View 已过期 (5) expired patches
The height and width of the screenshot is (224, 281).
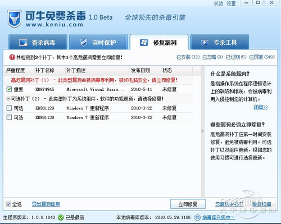pos(236,57)
